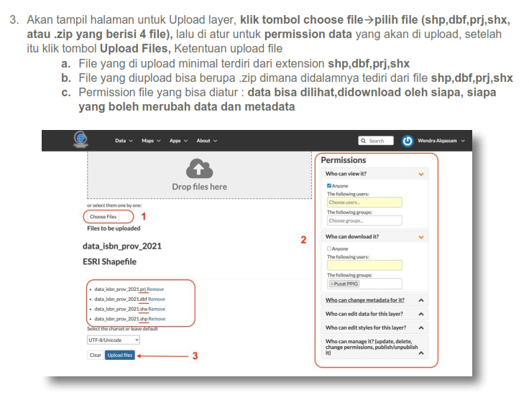Screen dimensions: 529x395
Task: Remove the Pusat PPIG group tag
Action: (332, 284)
